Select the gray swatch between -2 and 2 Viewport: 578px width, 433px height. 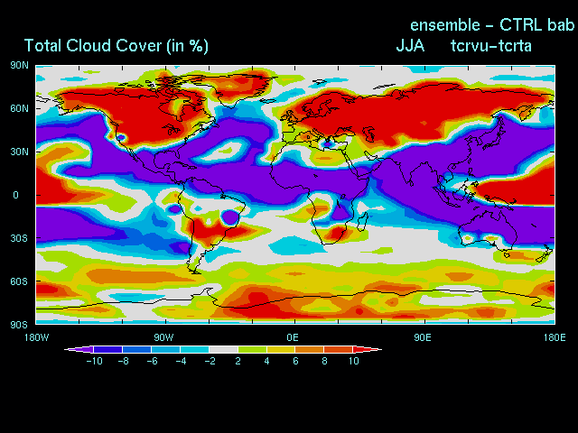[223, 349]
